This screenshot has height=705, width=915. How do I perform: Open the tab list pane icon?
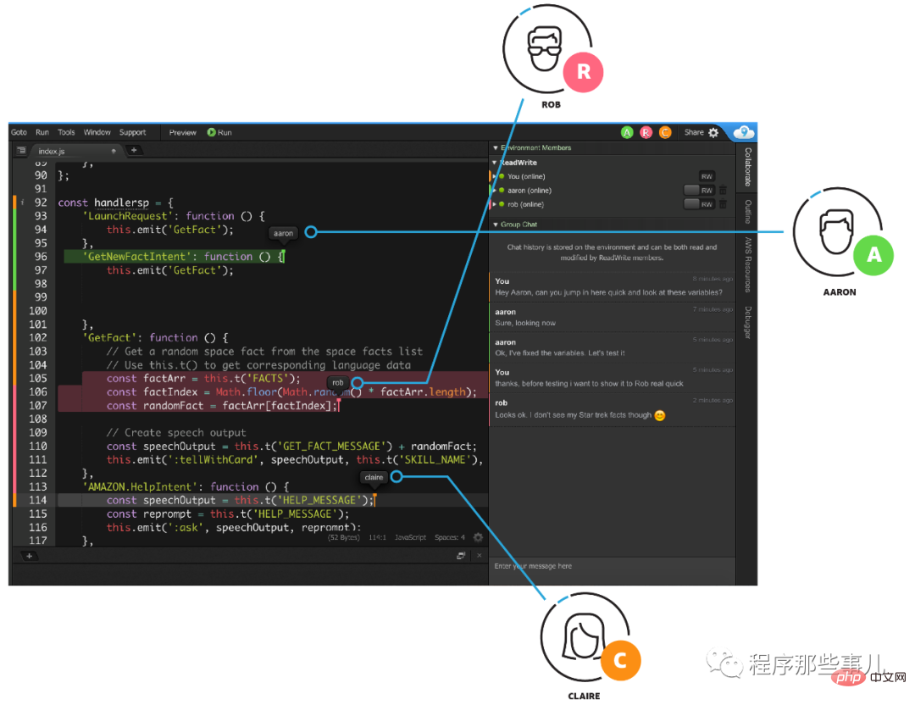coord(21,151)
